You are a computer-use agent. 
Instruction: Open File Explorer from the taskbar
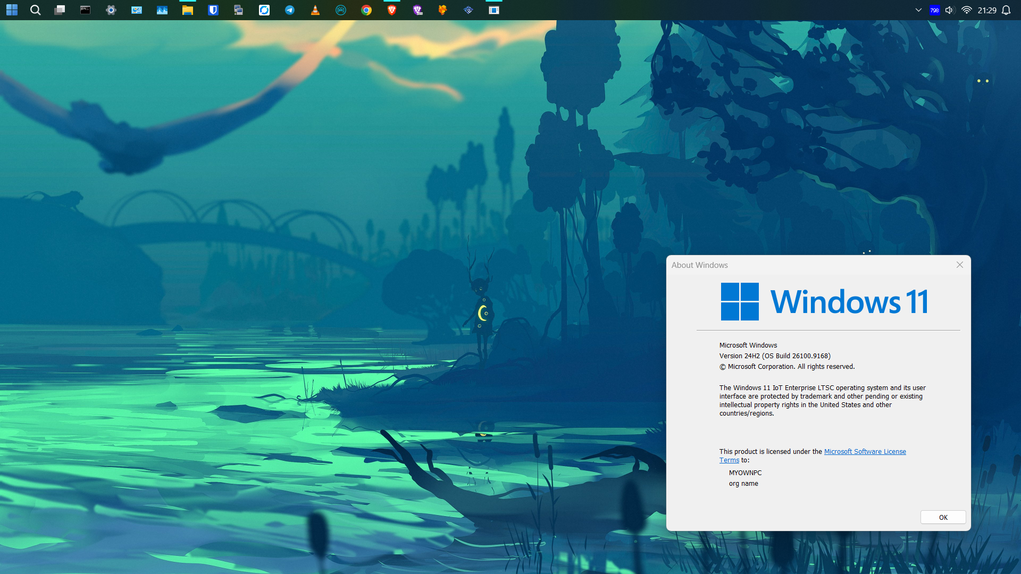pyautogui.click(x=187, y=10)
